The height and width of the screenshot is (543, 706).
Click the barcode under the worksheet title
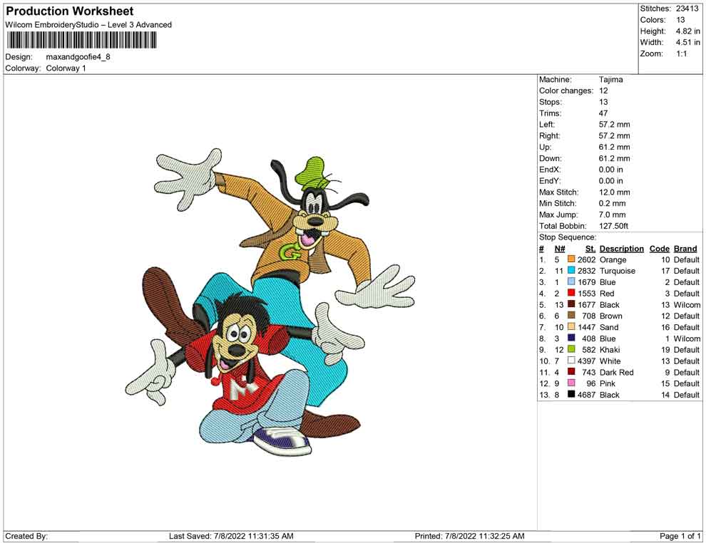point(81,41)
